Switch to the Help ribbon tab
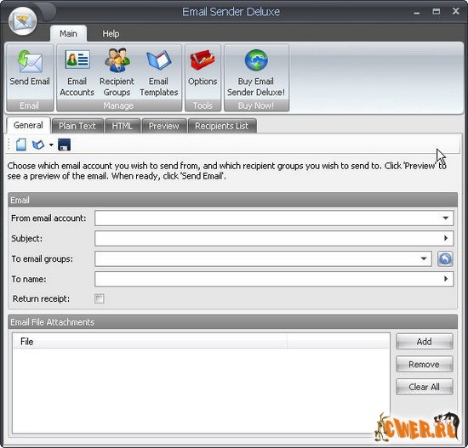468x448 pixels. tap(111, 34)
